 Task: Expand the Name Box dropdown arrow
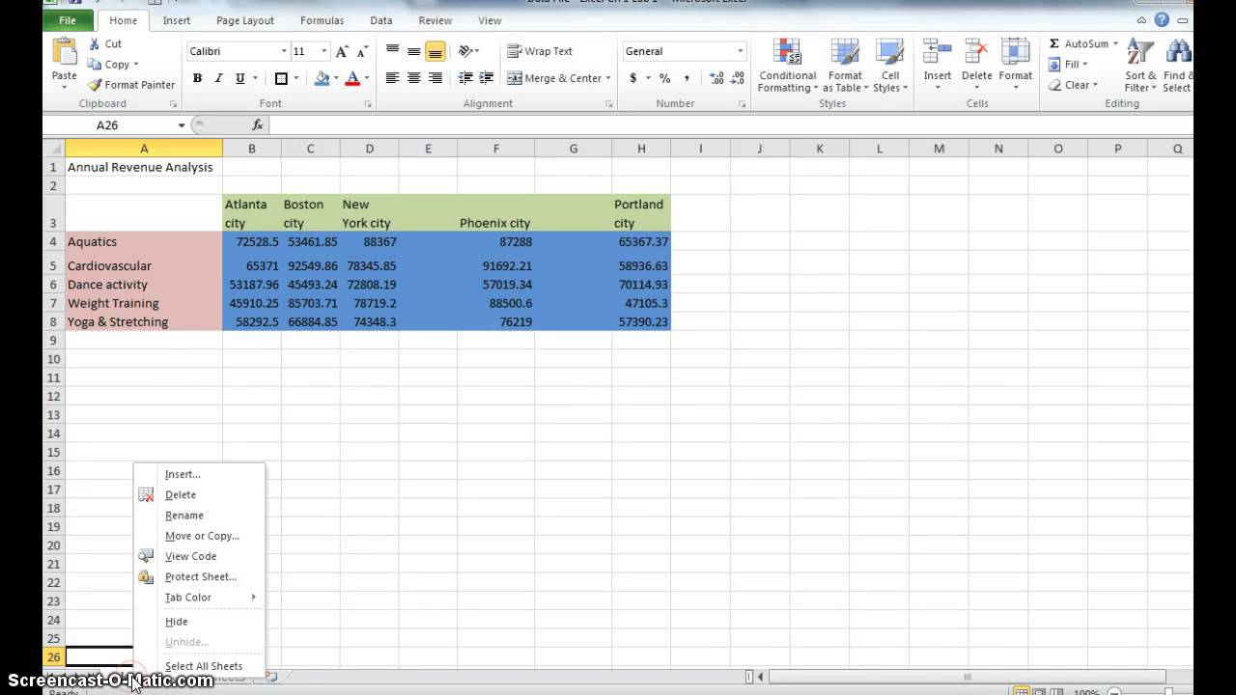tap(181, 125)
